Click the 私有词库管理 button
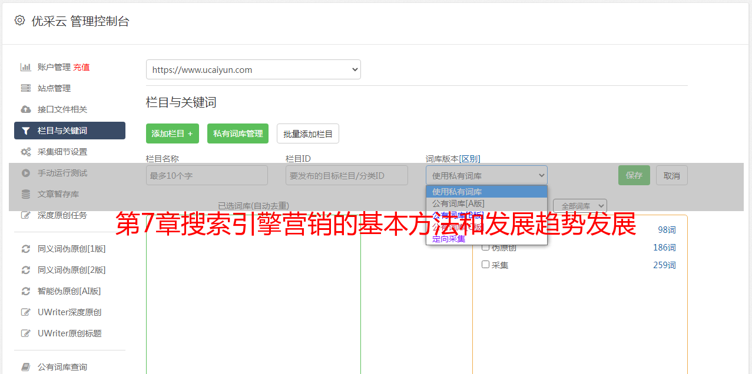This screenshot has width=752, height=374. [x=238, y=133]
